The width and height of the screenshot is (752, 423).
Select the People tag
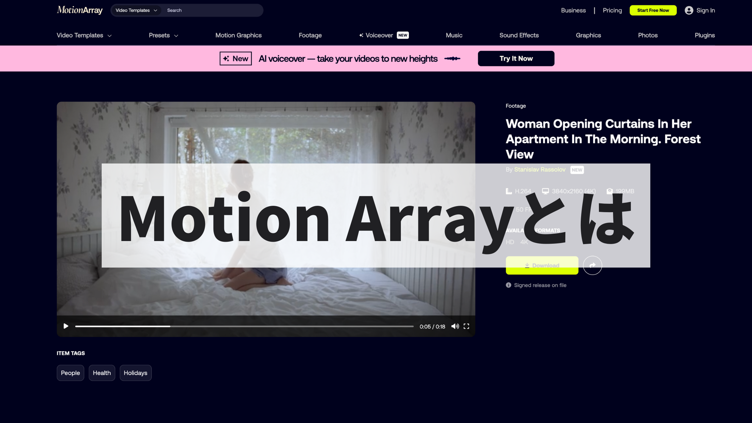click(70, 373)
